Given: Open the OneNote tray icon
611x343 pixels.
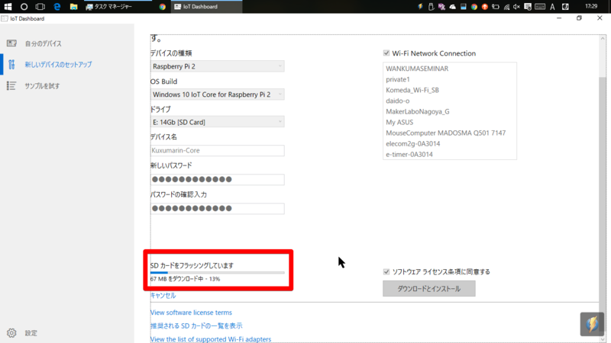Looking at the screenshot, I should tap(441, 6).
